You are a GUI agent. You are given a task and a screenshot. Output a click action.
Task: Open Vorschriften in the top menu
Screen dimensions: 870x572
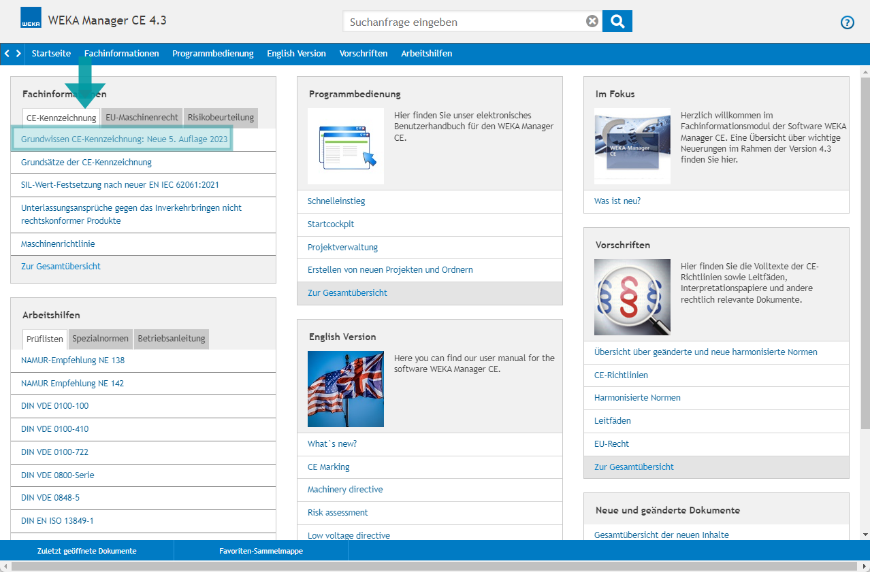pos(364,54)
